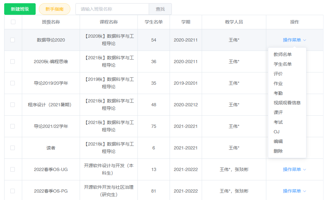This screenshot has width=327, height=200.
Task: Open the 新手指南 guide
Action: 54,9
